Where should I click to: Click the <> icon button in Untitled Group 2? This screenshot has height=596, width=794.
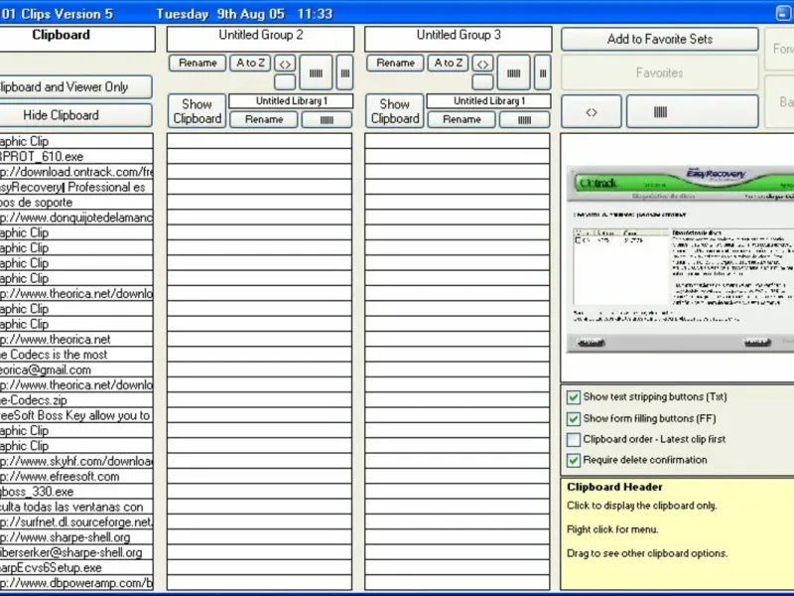tap(285, 64)
